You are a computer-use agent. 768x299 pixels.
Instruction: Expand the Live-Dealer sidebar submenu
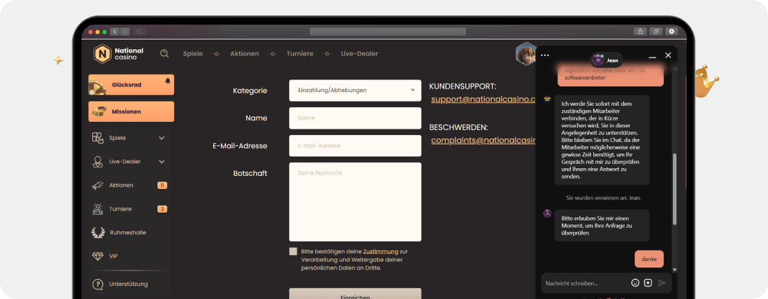point(162,161)
